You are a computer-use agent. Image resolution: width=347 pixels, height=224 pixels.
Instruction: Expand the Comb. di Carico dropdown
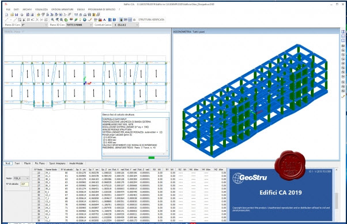pos(125,25)
